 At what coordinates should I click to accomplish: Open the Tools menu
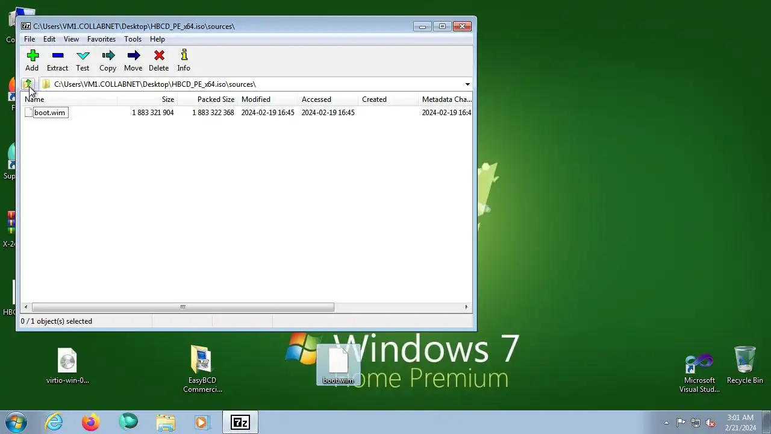(133, 39)
